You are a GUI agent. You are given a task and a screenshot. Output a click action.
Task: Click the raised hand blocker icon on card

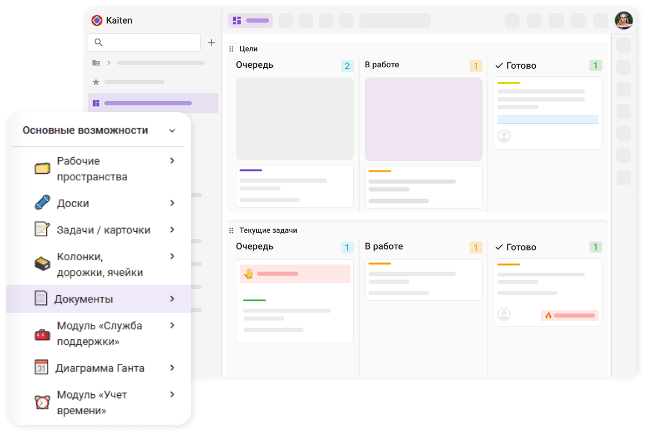pos(248,274)
